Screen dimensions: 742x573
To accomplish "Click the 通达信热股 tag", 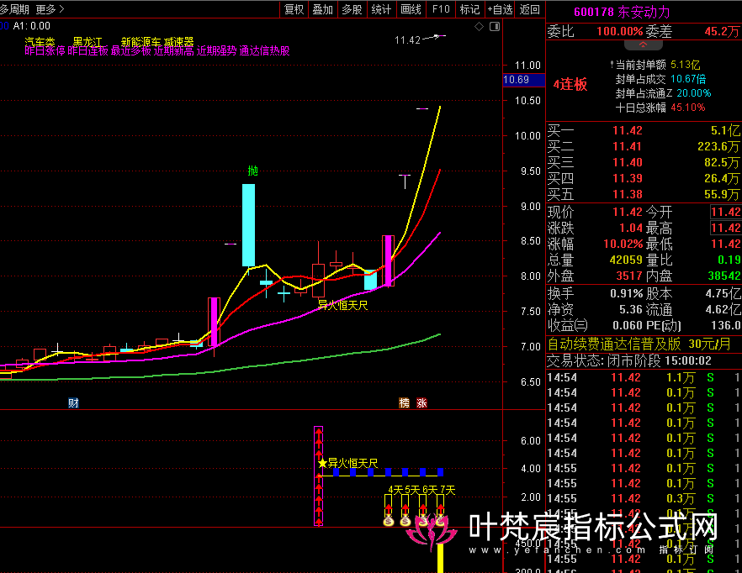I will point(264,50).
